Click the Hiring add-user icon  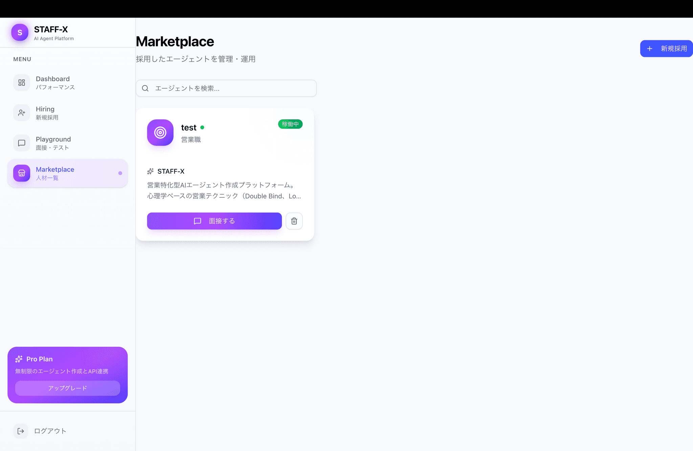(22, 113)
